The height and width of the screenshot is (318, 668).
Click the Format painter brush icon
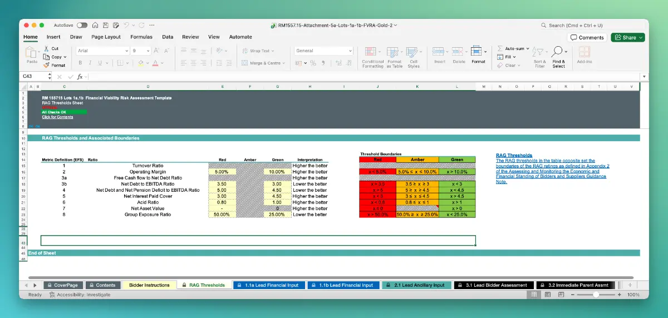pos(46,65)
